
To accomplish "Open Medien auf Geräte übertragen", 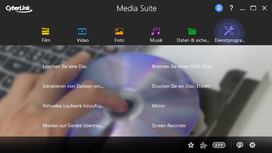I will pos(73,125).
